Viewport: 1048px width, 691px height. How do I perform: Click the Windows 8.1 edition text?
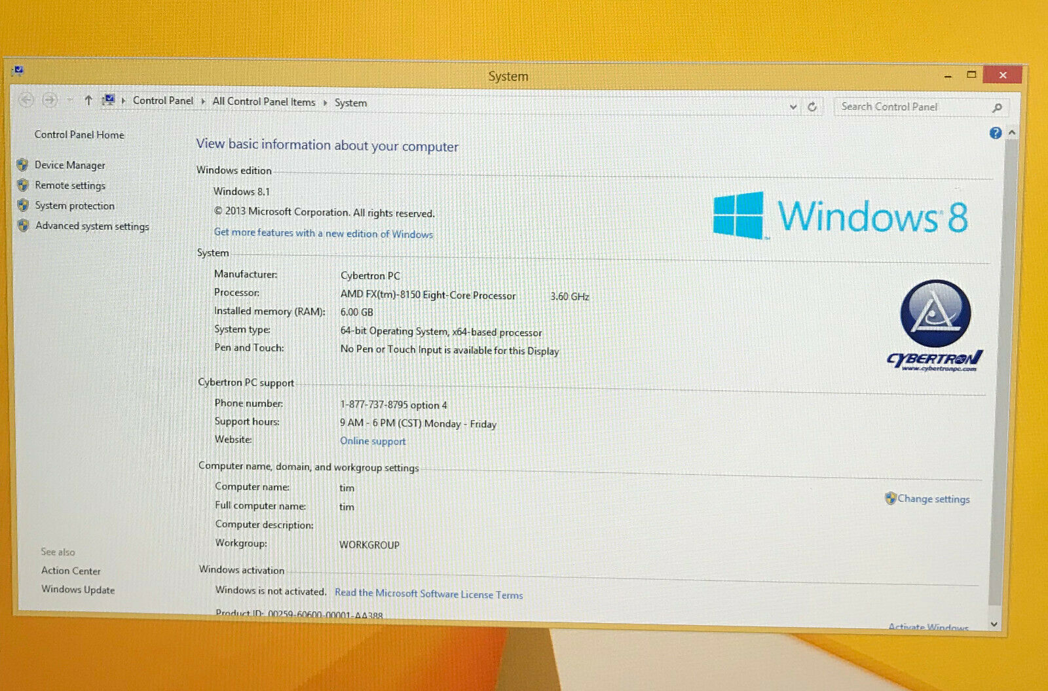click(x=241, y=192)
